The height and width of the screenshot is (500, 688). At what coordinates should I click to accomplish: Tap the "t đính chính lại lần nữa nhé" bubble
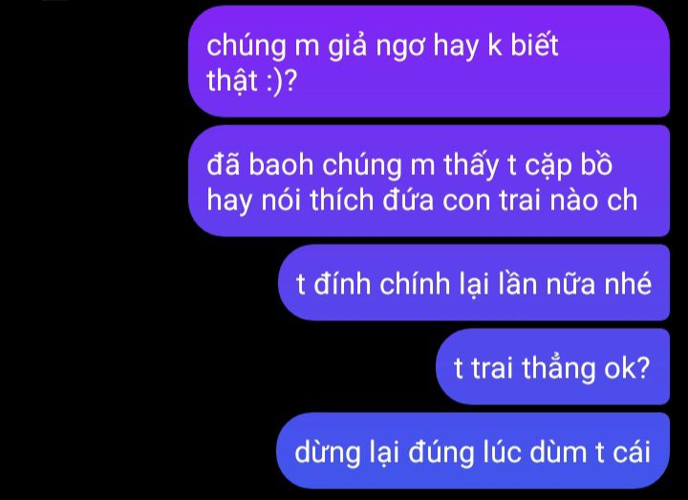coord(474,283)
